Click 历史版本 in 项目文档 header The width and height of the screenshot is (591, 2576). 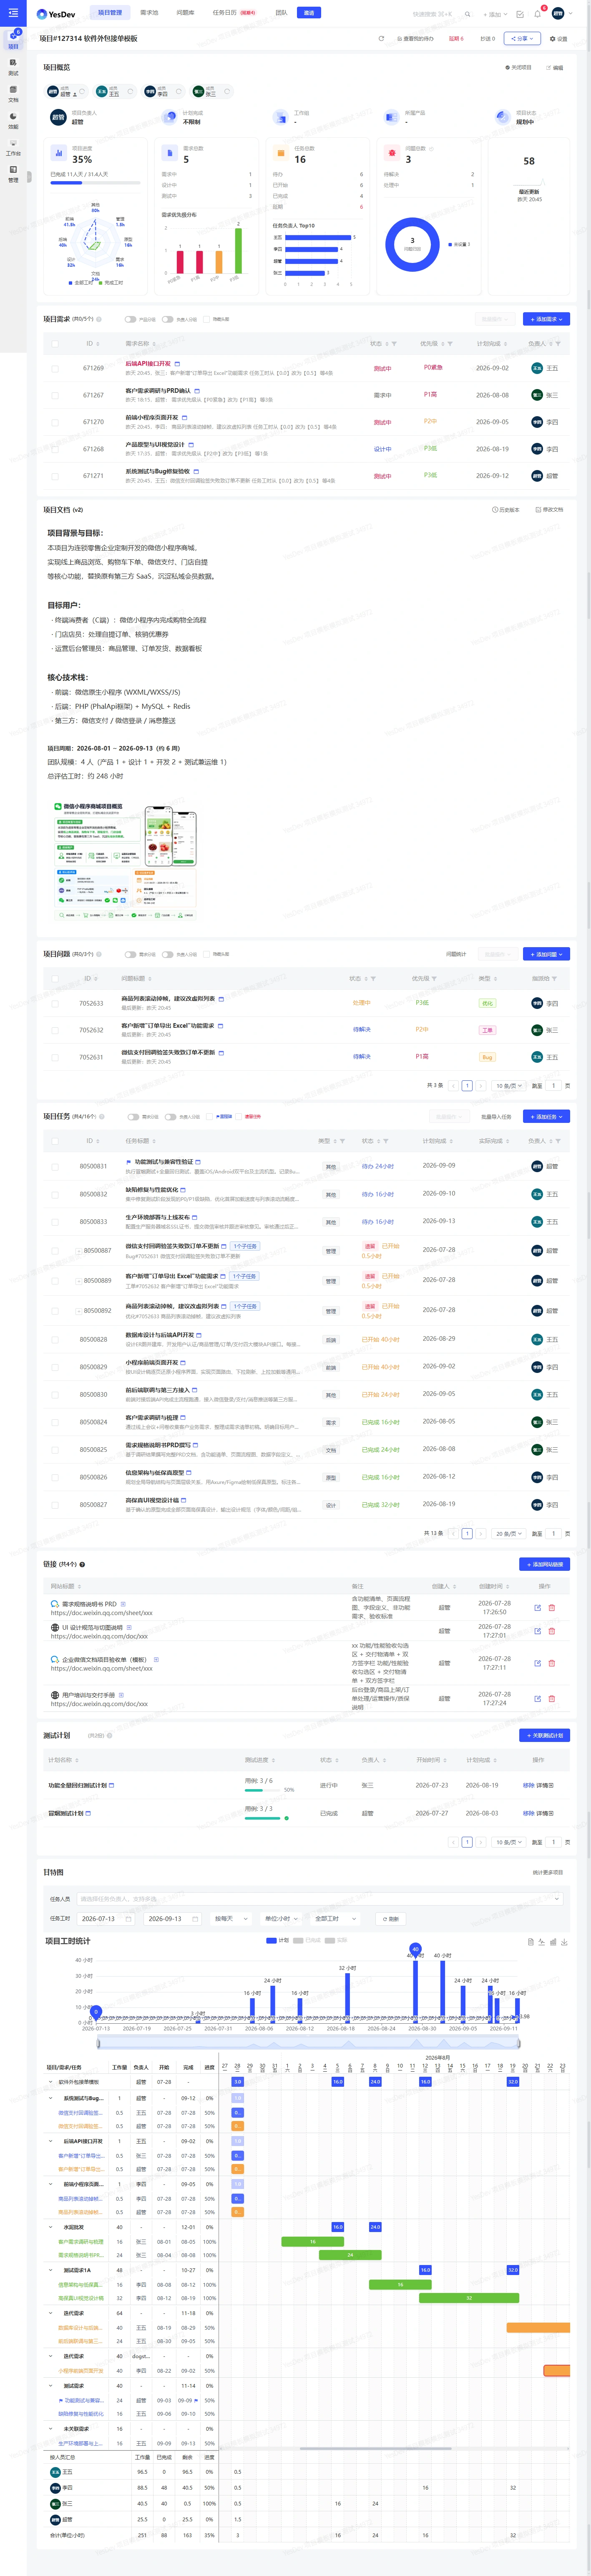[x=506, y=510]
